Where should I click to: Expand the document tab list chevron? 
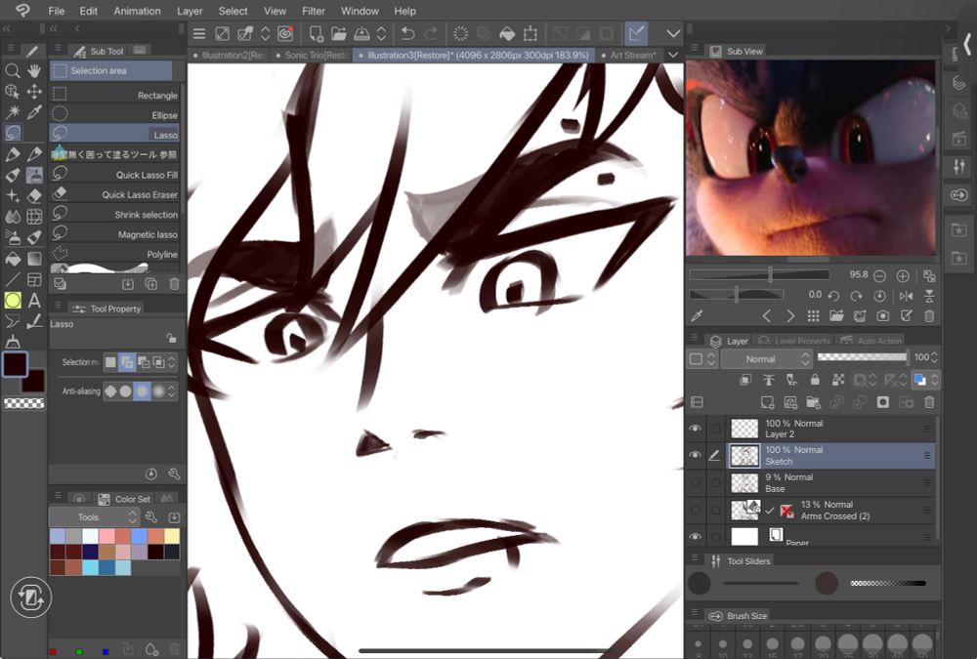pyautogui.click(x=673, y=55)
